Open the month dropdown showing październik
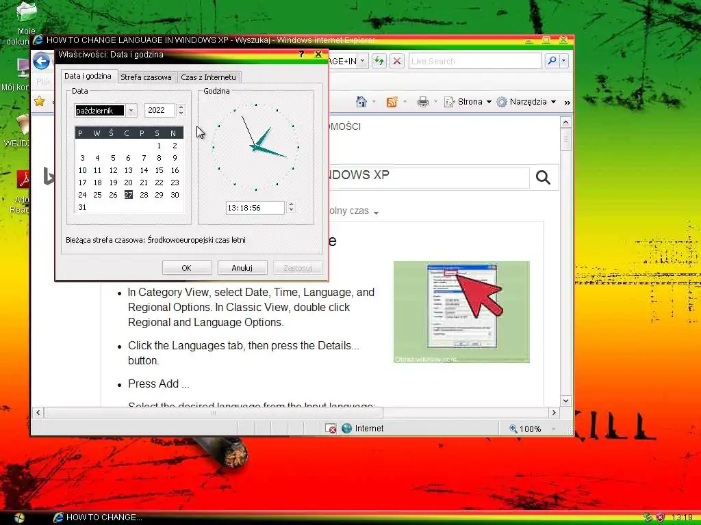The height and width of the screenshot is (525, 701). point(131,110)
